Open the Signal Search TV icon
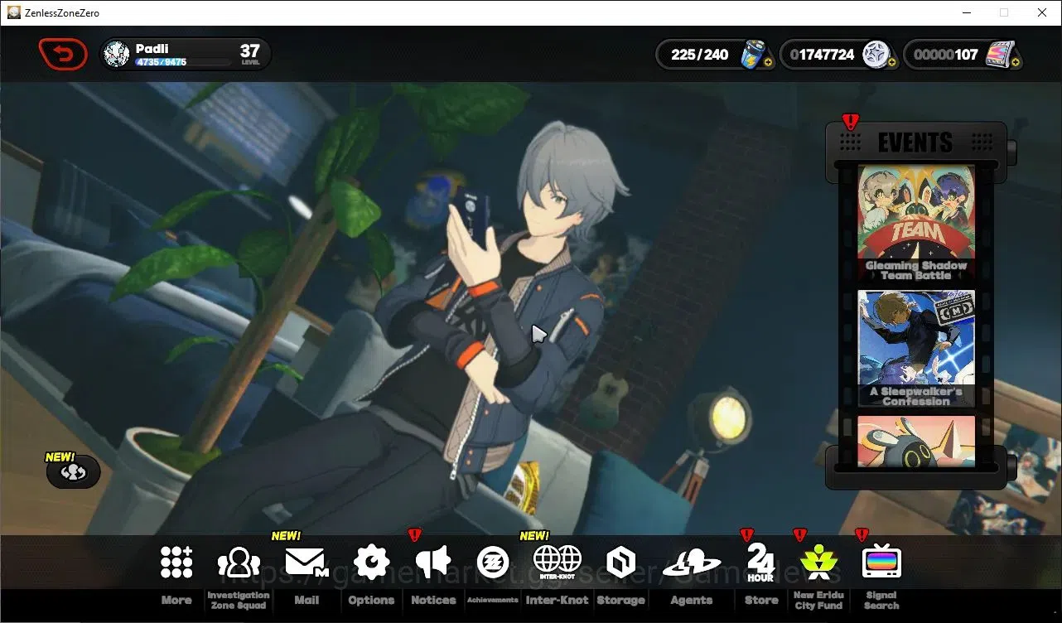This screenshot has width=1062, height=623. click(881, 563)
